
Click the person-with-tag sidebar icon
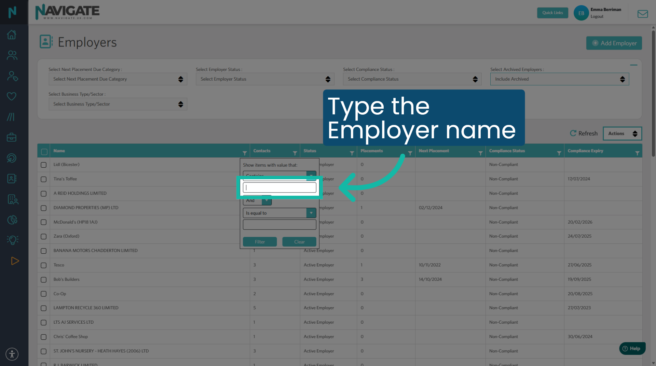pyautogui.click(x=12, y=76)
